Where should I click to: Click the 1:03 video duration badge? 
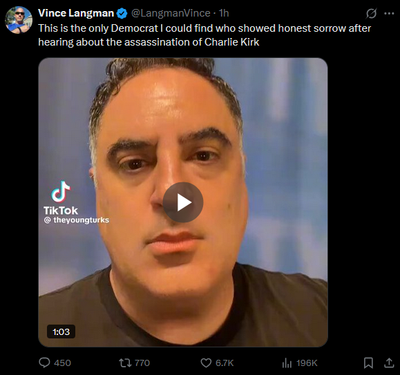[61, 331]
